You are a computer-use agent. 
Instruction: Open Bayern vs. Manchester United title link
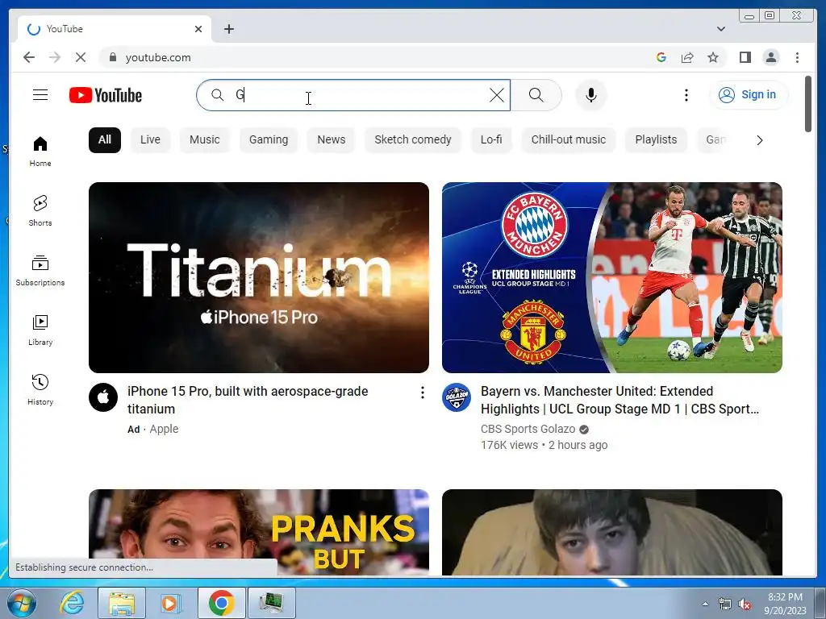[x=619, y=400]
